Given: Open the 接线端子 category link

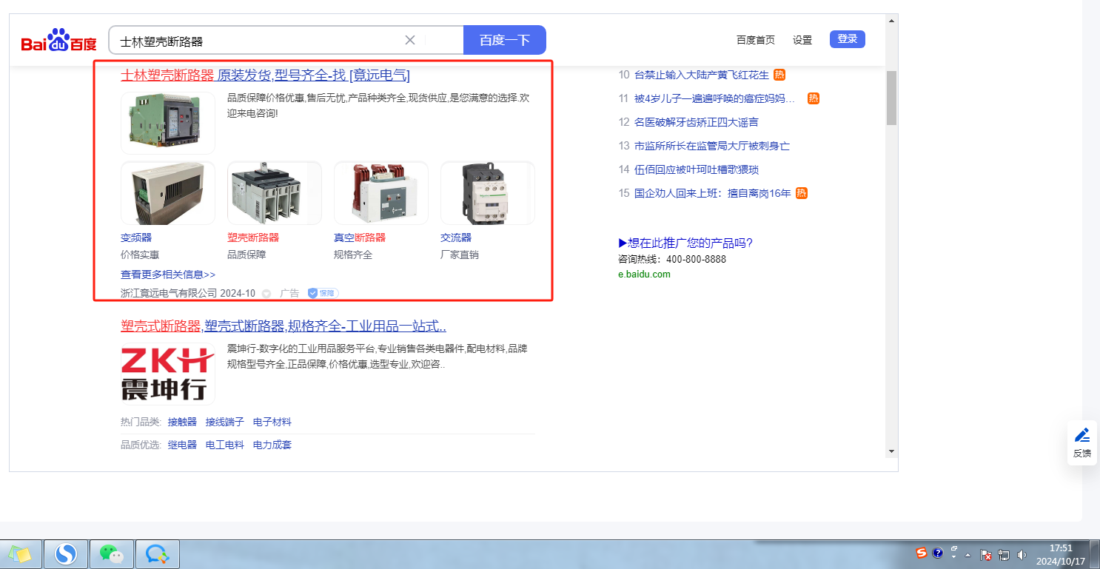Looking at the screenshot, I should tap(225, 422).
